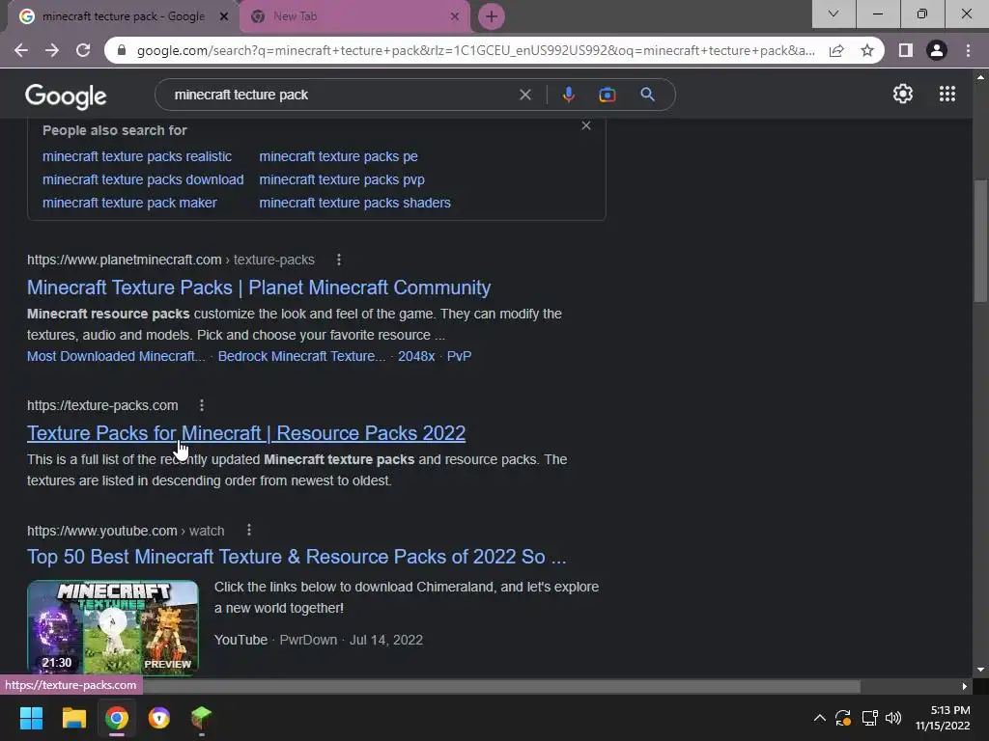Search by image with camera icon

pyautogui.click(x=608, y=95)
